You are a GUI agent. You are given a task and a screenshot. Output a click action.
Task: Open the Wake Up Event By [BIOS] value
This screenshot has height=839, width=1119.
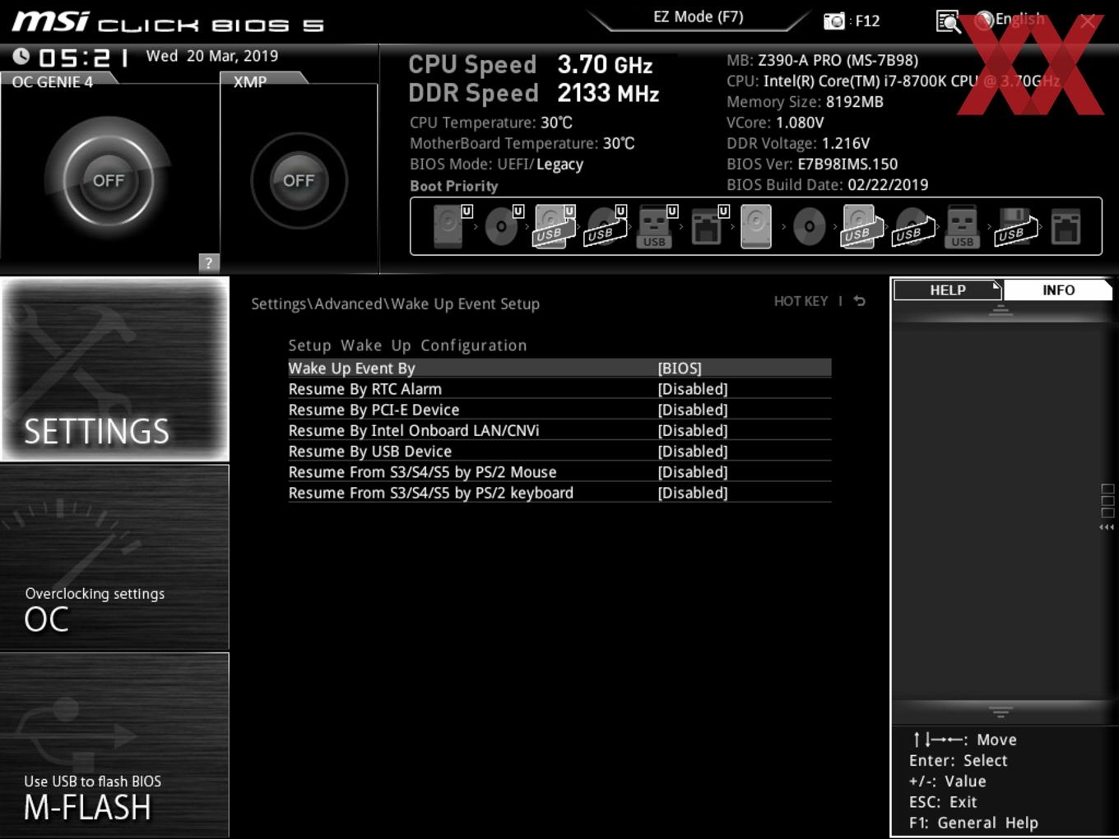pyautogui.click(x=680, y=369)
